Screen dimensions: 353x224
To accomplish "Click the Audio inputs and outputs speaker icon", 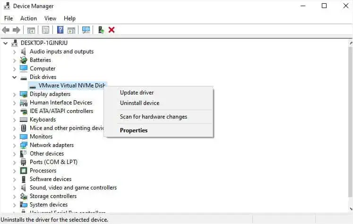I will coord(24,52).
